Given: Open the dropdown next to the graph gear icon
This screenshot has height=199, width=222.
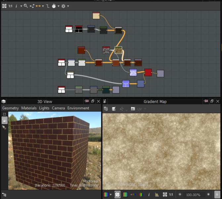Looking at the screenshot, I should tap(68, 6).
